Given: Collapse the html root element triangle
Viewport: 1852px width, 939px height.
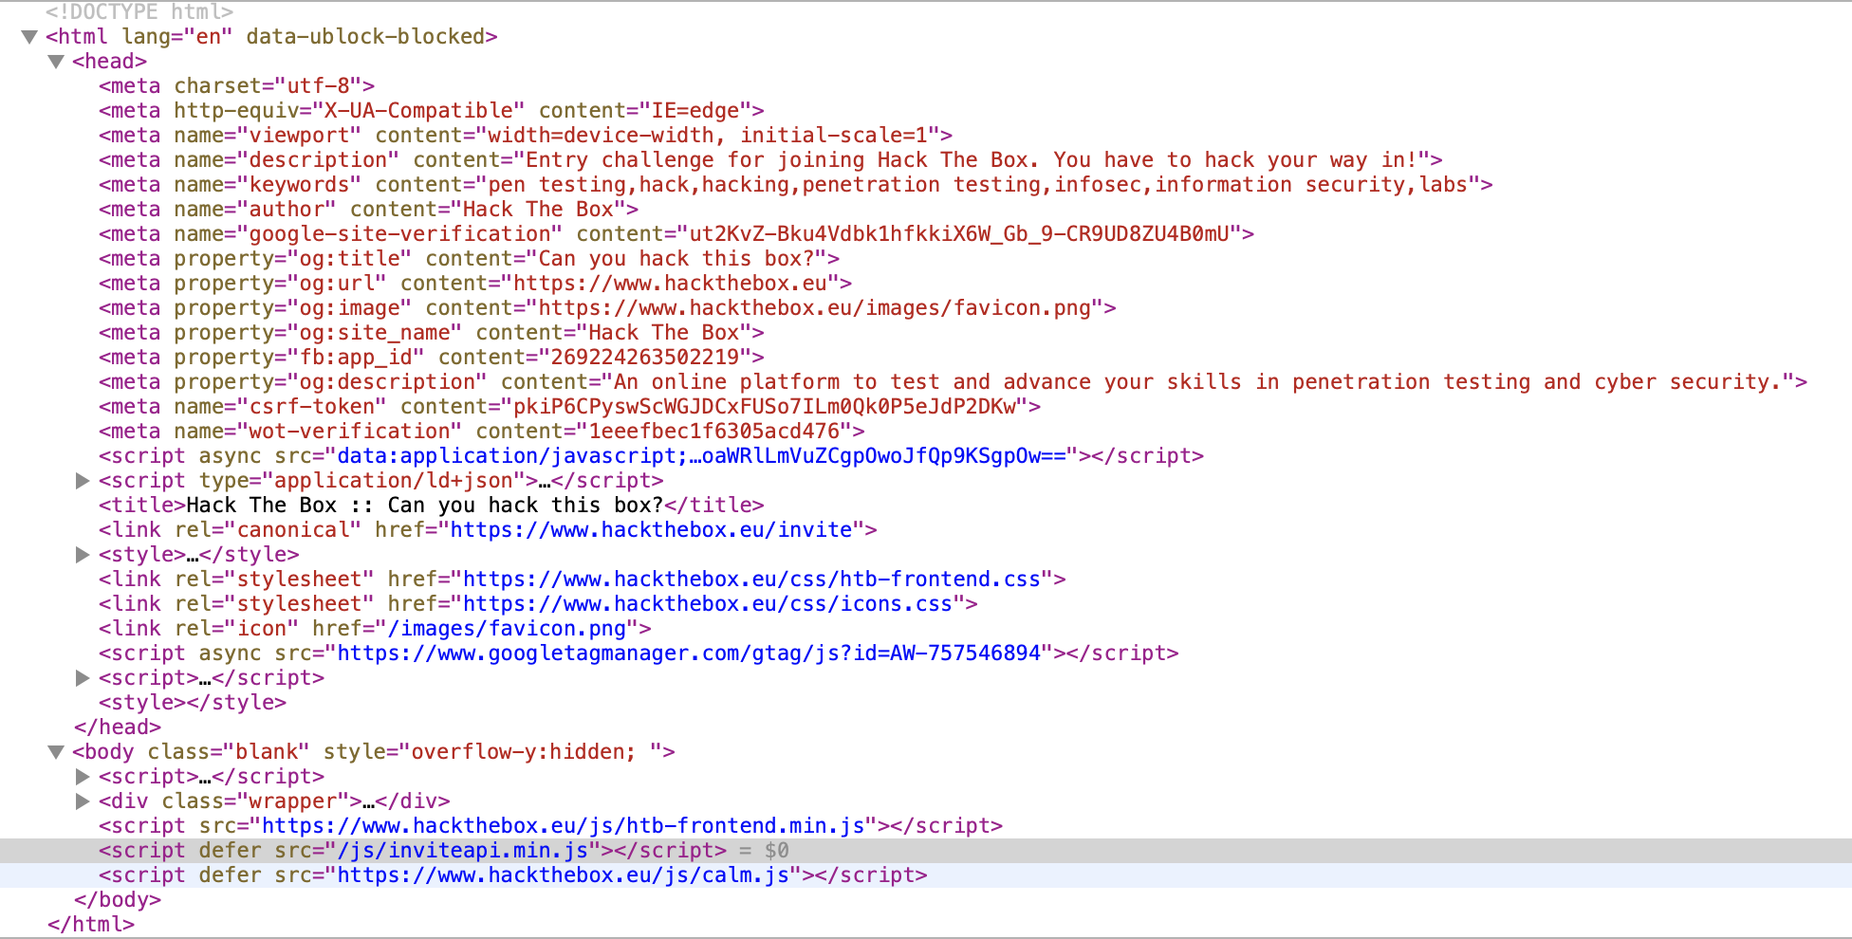Looking at the screenshot, I should click(29, 37).
